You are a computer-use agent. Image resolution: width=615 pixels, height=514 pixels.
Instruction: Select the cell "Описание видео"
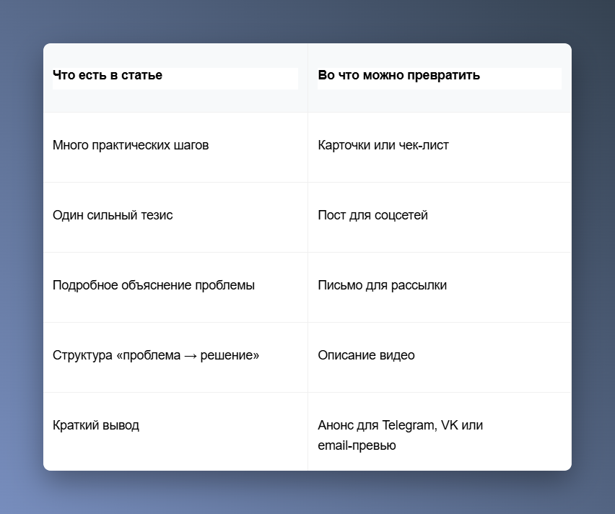[440, 357]
